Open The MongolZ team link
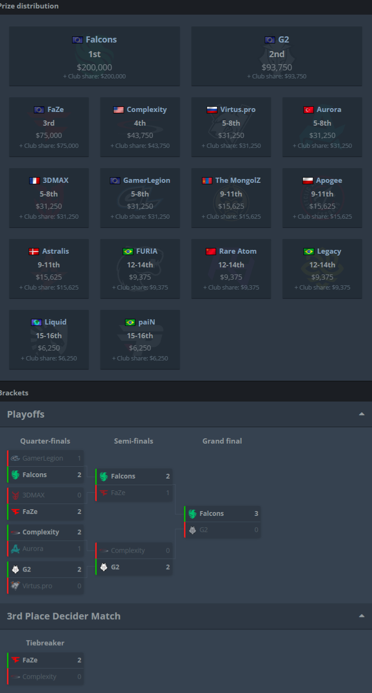The height and width of the screenshot is (693, 372). pyautogui.click(x=238, y=180)
